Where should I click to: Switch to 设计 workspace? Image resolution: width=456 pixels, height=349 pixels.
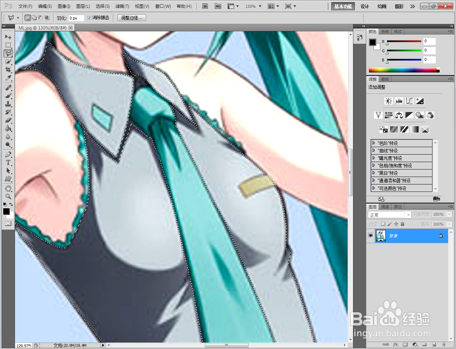click(365, 6)
